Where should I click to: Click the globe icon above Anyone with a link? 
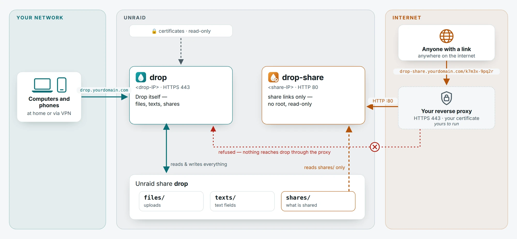pos(446,36)
